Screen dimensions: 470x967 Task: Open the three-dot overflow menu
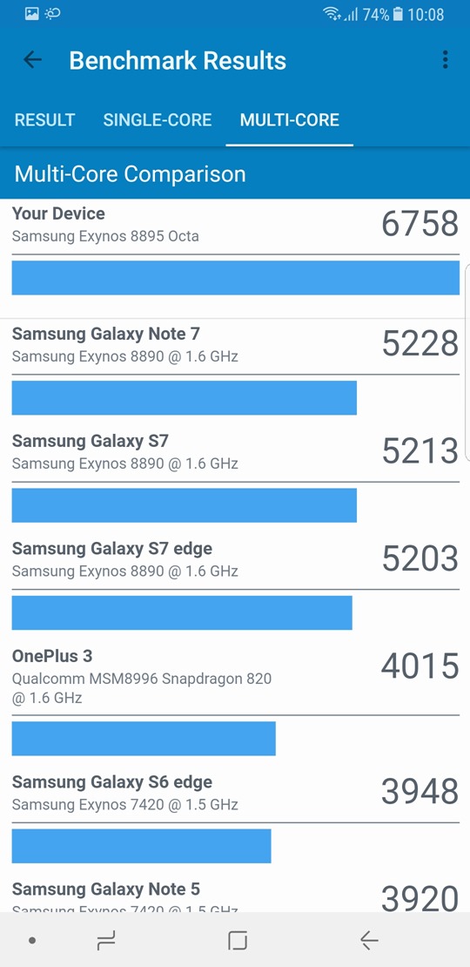click(445, 60)
